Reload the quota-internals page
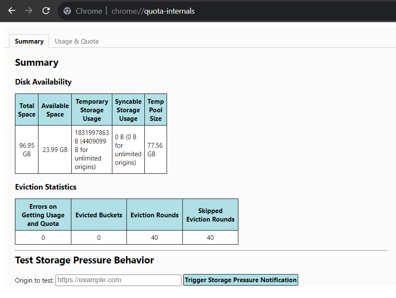 (46, 11)
